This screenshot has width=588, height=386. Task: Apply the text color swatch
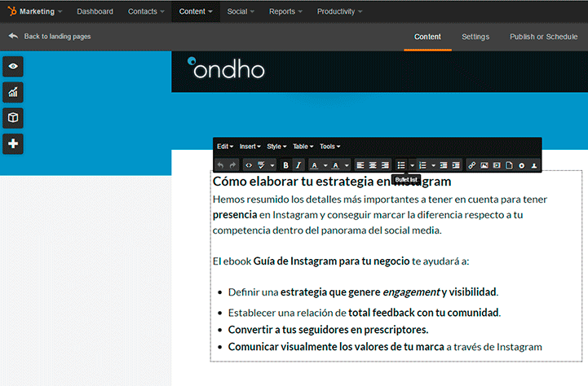coord(315,165)
